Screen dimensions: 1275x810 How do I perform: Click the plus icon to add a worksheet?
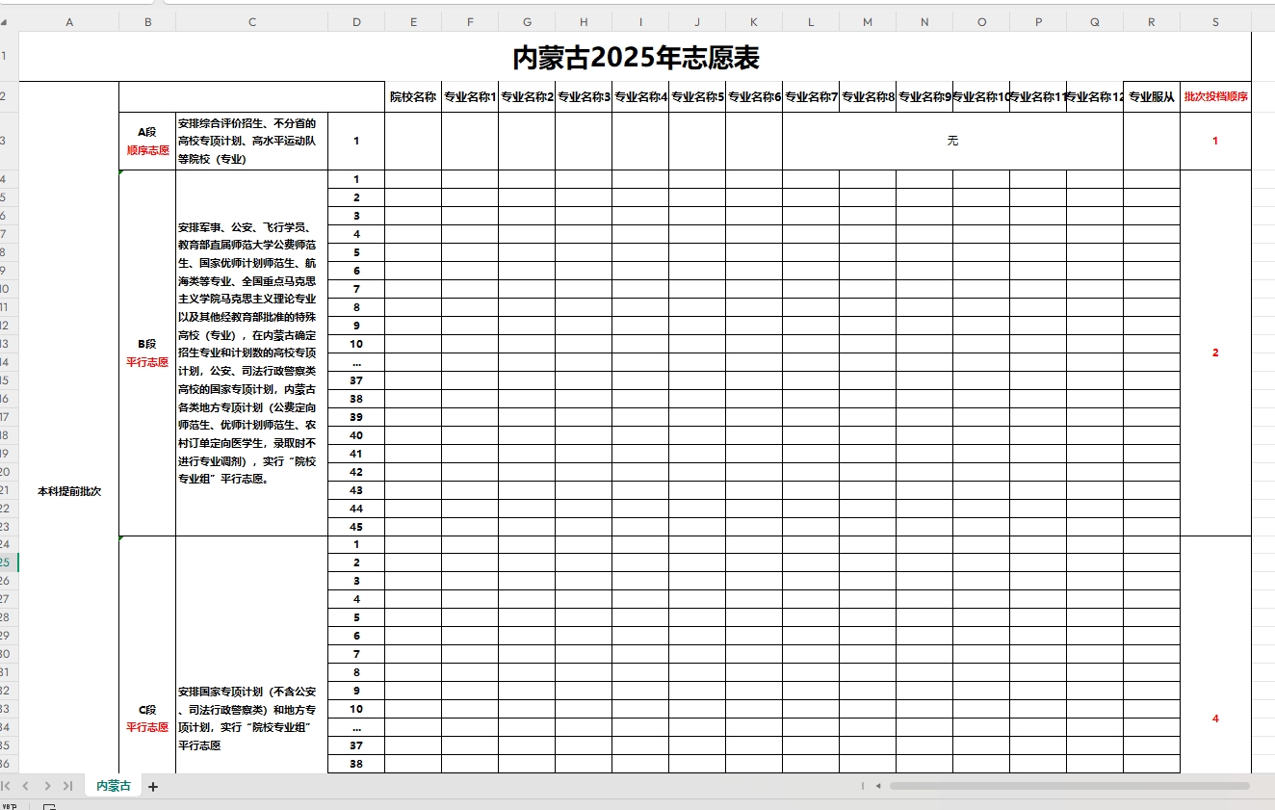coord(151,785)
